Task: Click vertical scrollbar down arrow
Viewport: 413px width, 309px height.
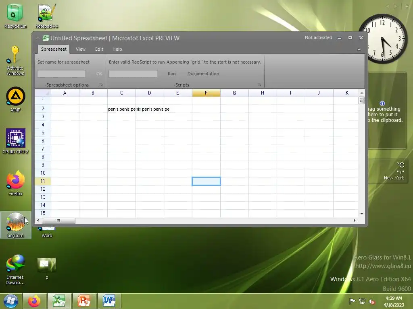Action: (x=362, y=214)
